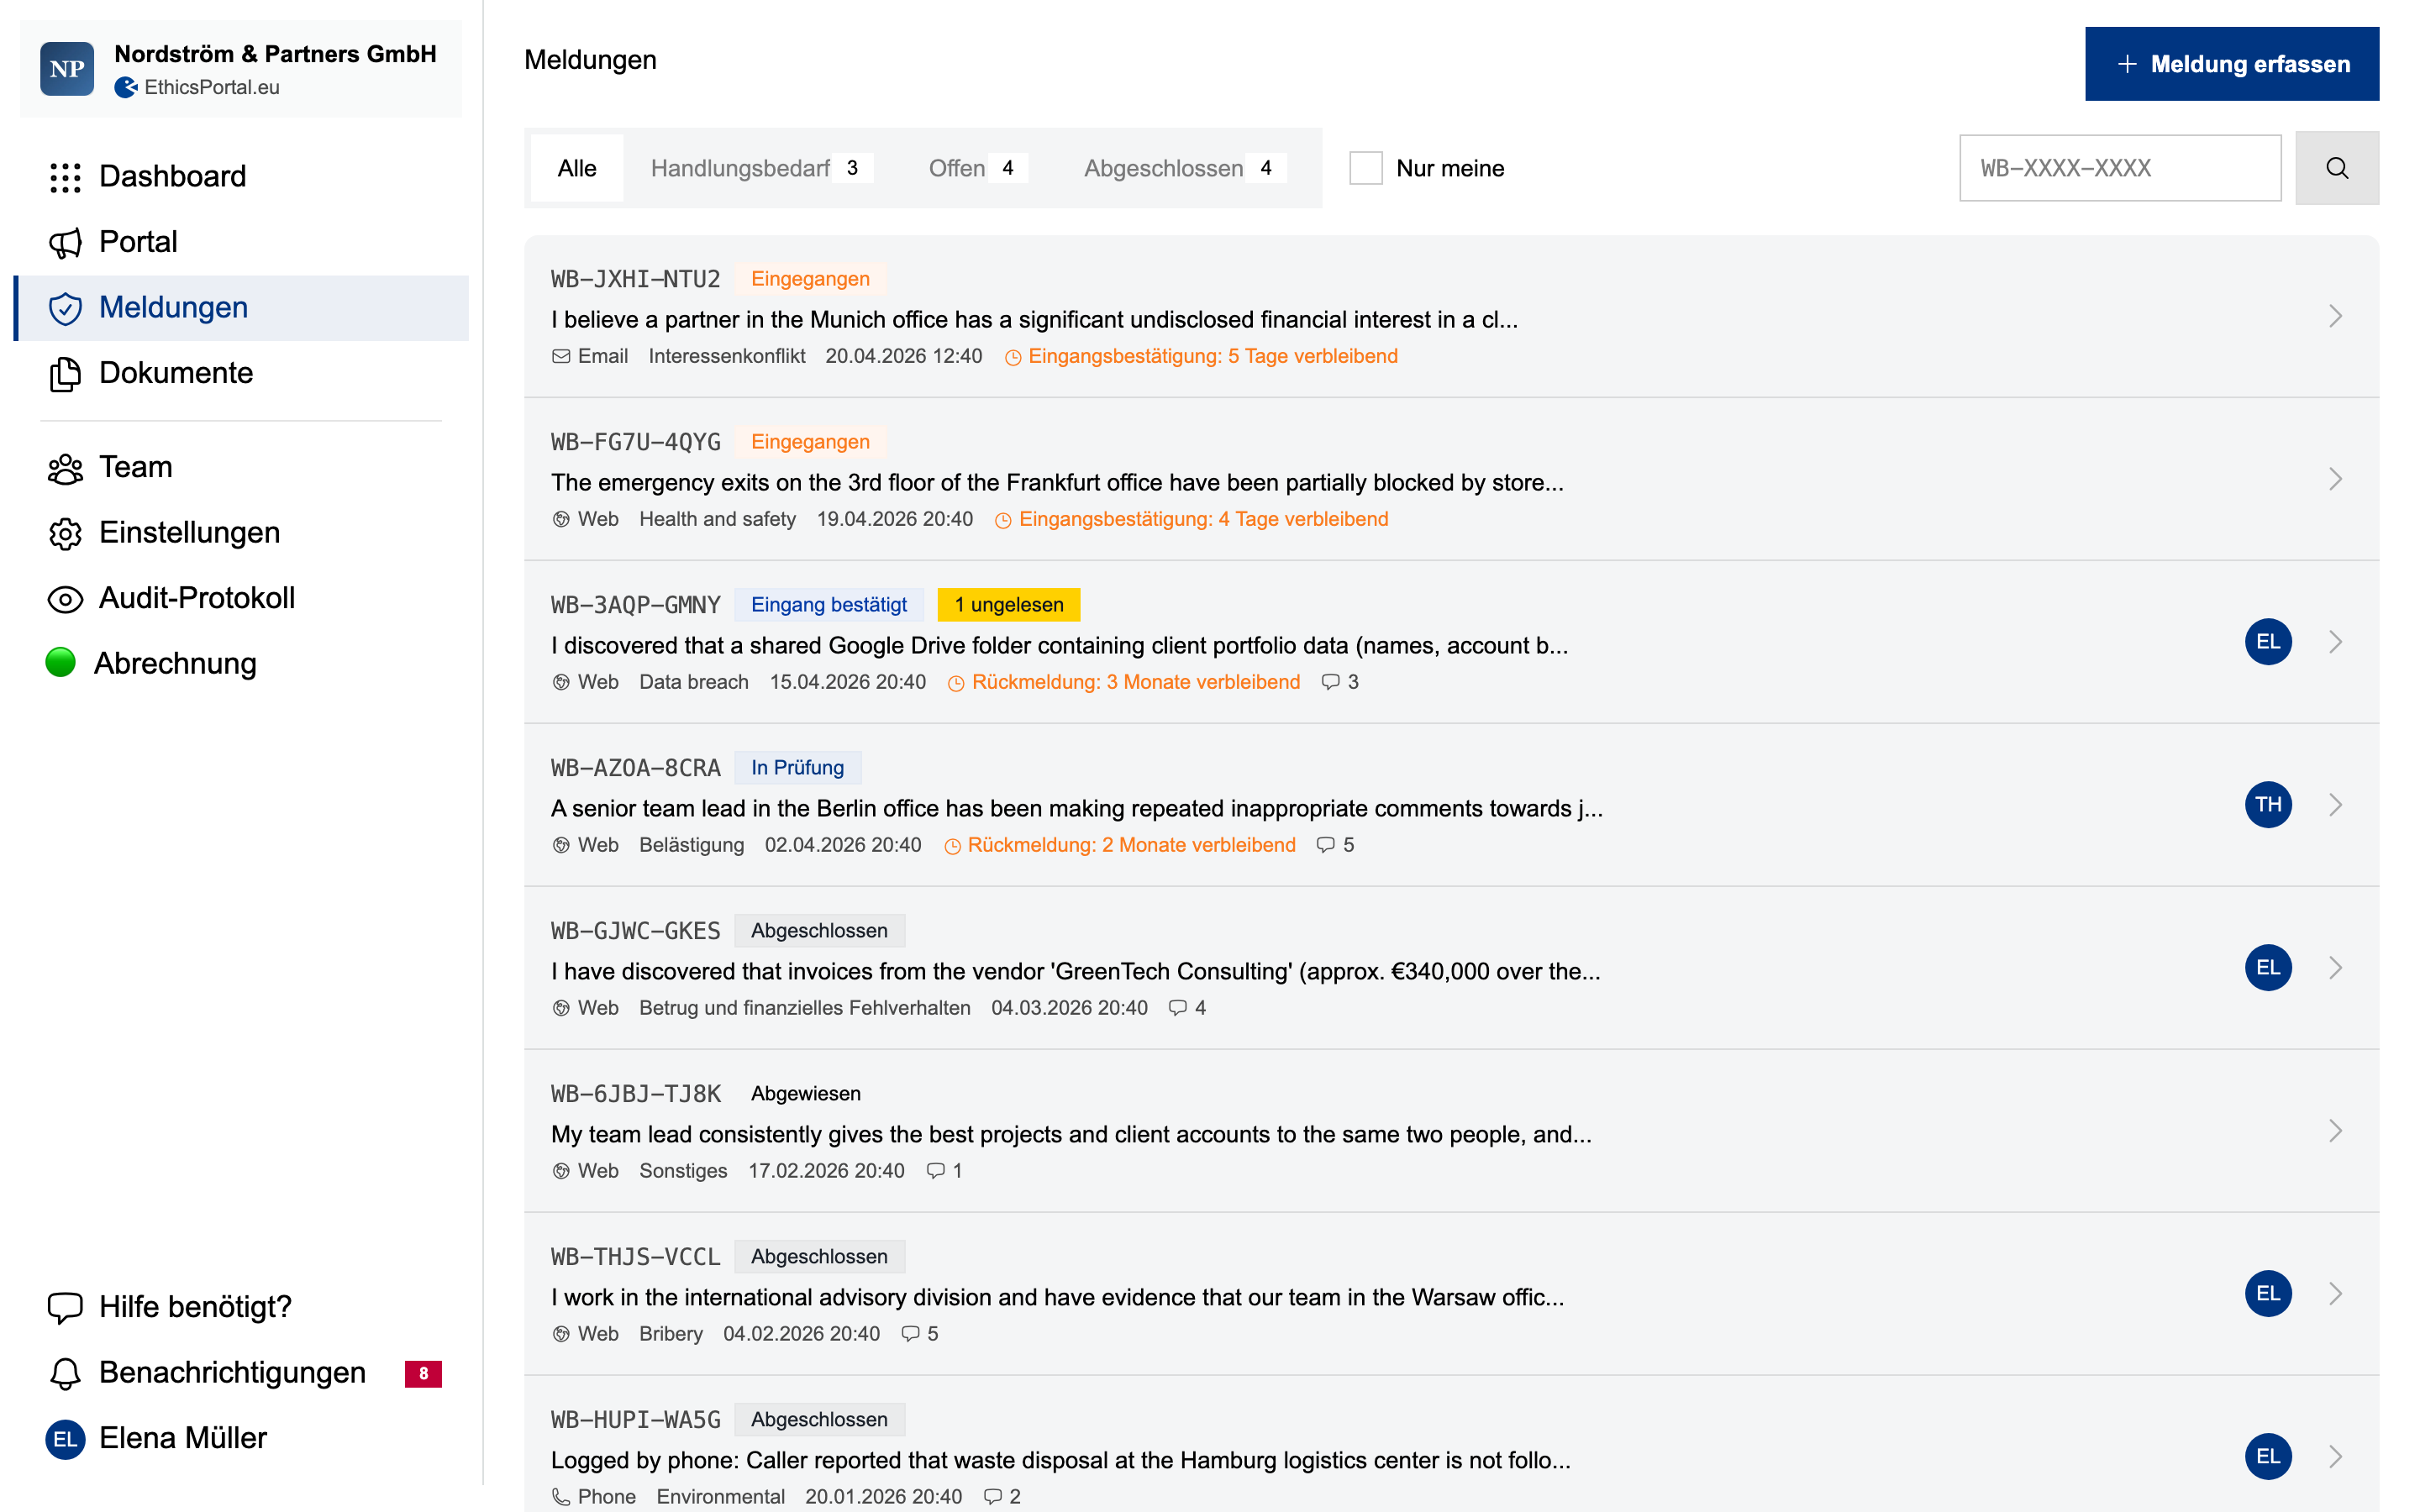
Task: Click the Team people icon
Action: coord(65,468)
